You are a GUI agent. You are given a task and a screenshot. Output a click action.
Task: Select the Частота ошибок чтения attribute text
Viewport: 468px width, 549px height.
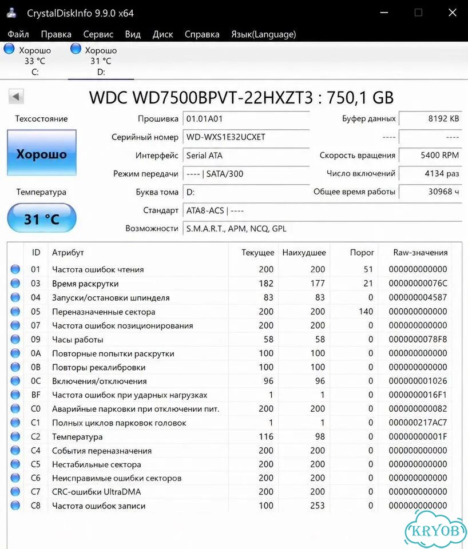pyautogui.click(x=98, y=269)
